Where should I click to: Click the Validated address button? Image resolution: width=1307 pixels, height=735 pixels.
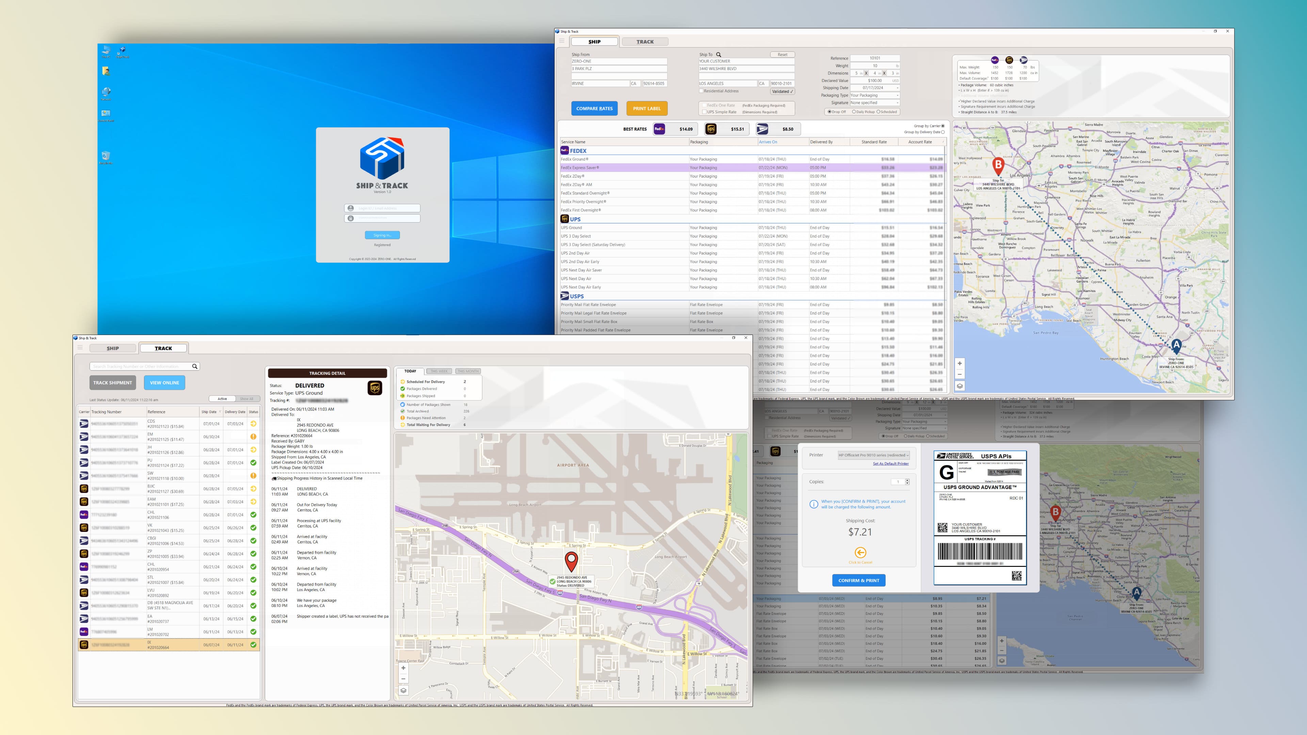click(x=782, y=92)
